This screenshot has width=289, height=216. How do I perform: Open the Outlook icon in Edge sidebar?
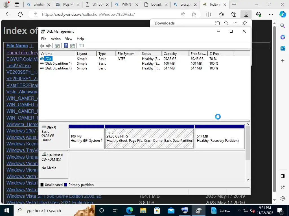pos(283,48)
